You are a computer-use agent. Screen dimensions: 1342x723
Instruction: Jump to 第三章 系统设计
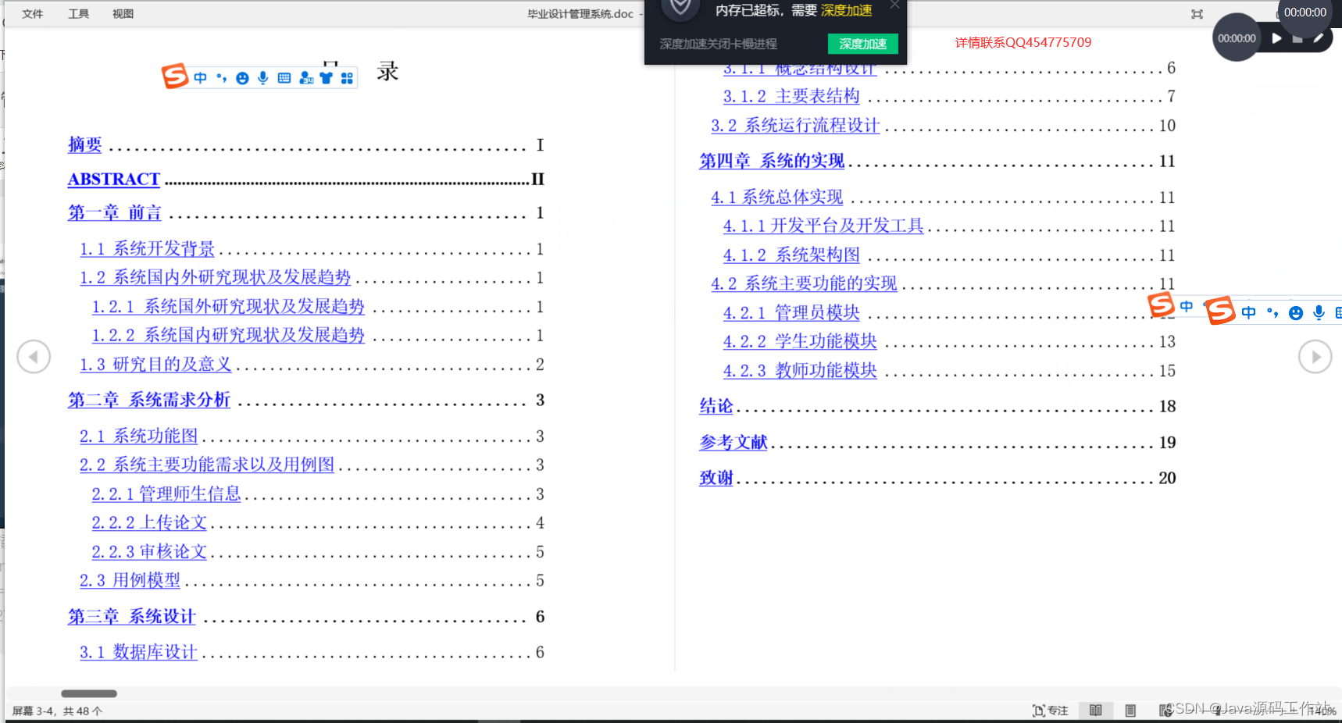pyautogui.click(x=131, y=616)
